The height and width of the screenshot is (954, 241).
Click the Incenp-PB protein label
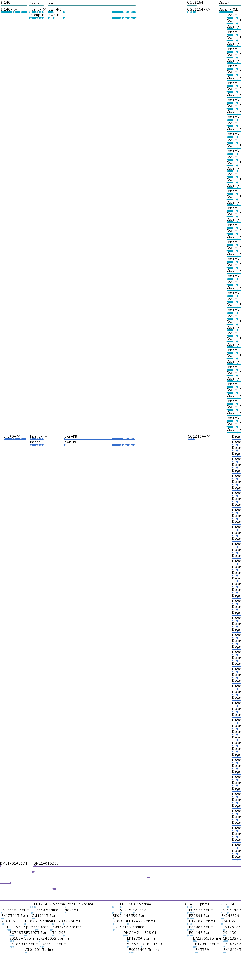pyautogui.click(x=39, y=442)
